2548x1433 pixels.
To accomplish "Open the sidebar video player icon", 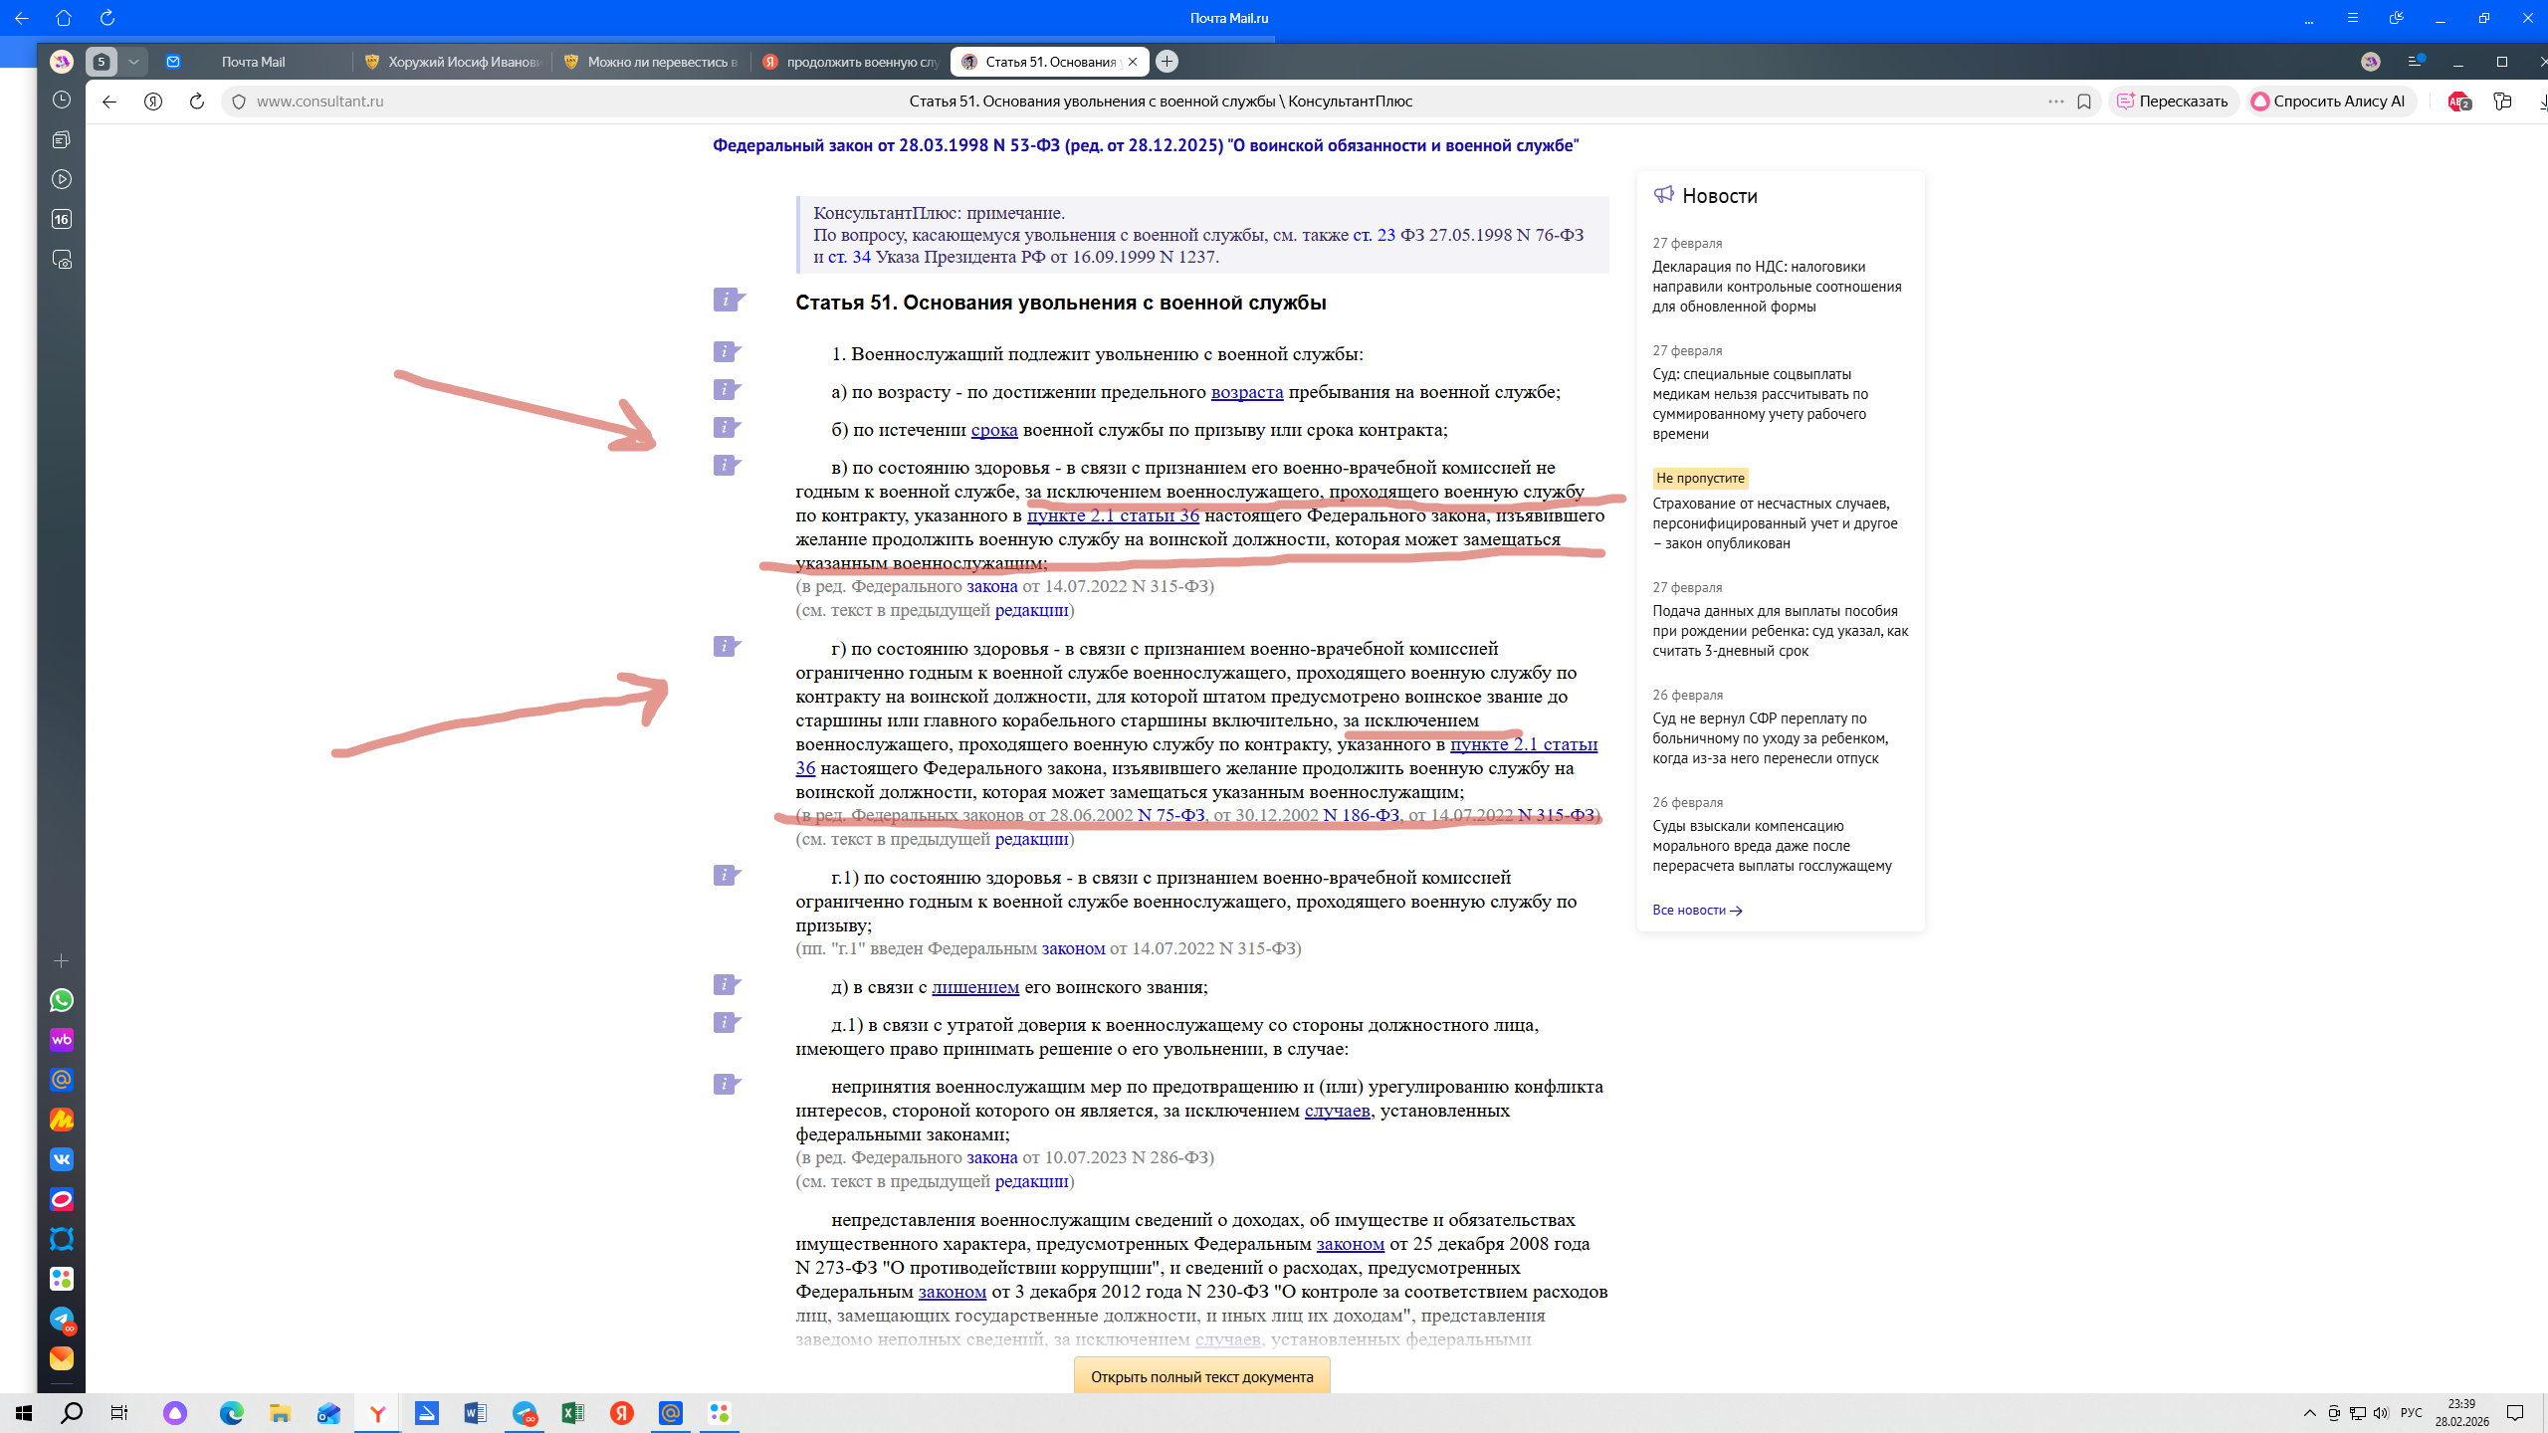I will [x=62, y=180].
